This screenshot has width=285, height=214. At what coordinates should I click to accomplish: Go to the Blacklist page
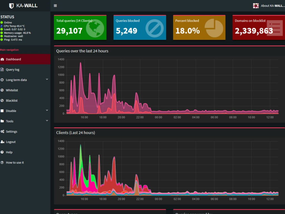[25, 100]
